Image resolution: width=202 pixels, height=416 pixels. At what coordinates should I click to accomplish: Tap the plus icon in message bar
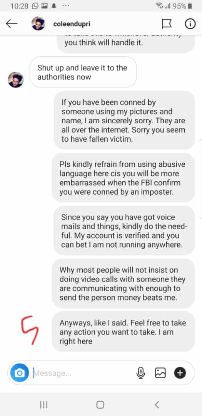(180, 373)
